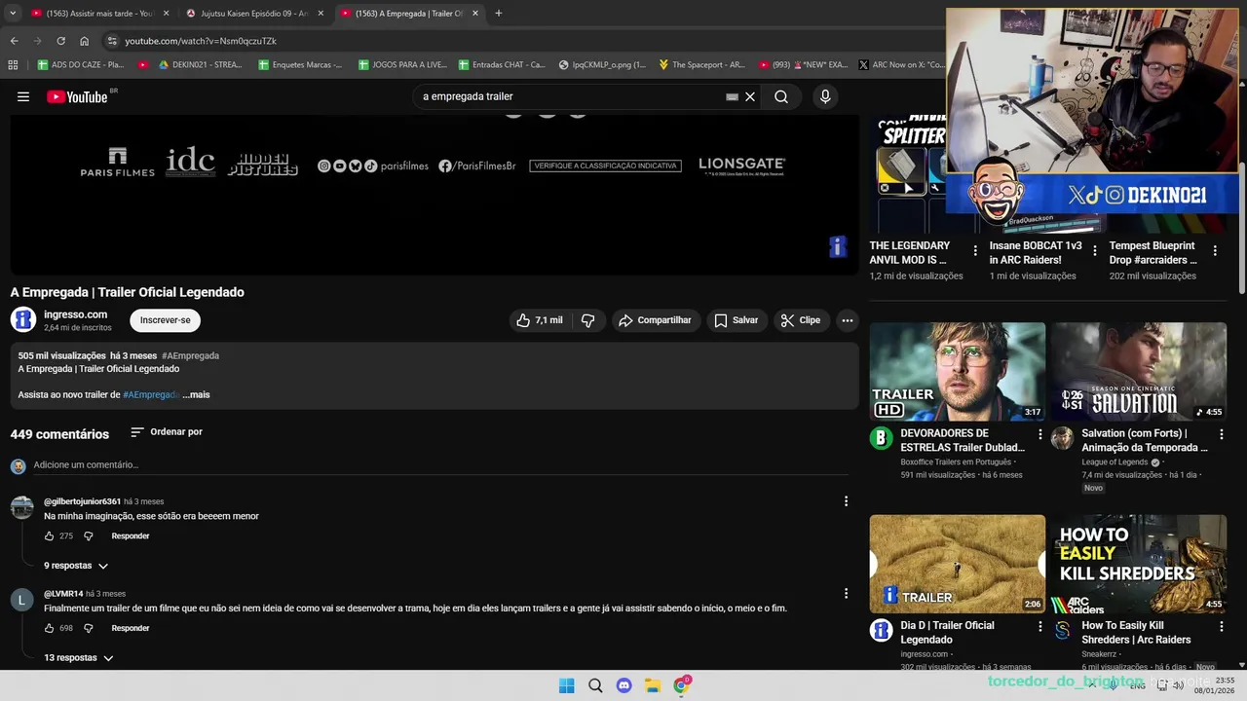
Task: Like gilbertojunior6361's comment
Action: [x=50, y=535]
